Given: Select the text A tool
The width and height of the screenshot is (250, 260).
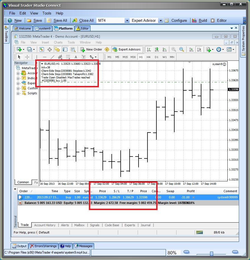Looking at the screenshot, I should (76, 57).
